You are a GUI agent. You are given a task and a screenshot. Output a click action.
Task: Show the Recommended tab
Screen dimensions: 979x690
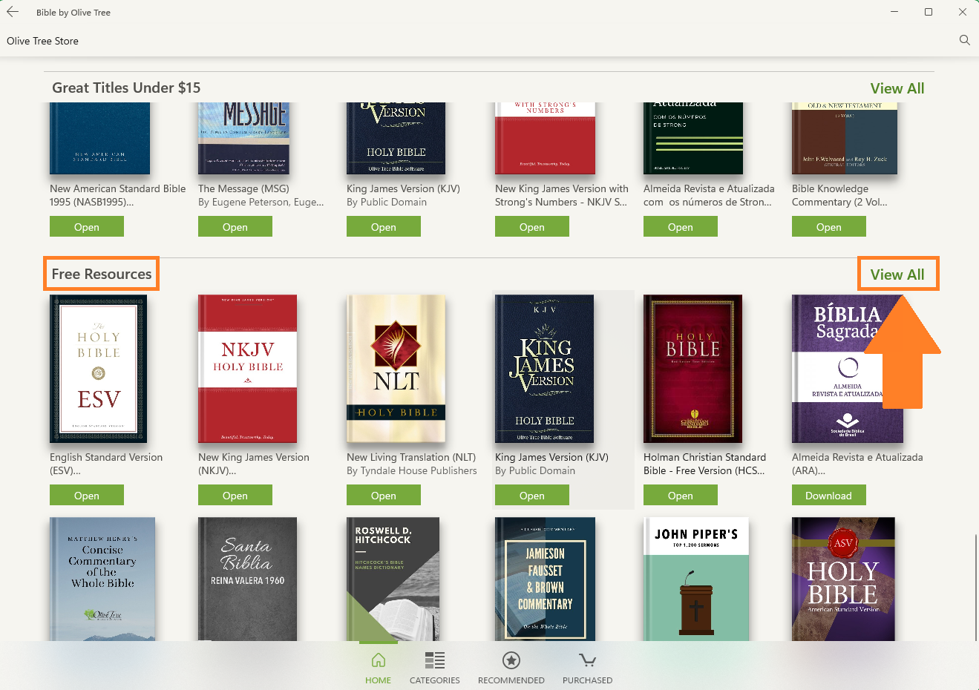pos(511,668)
